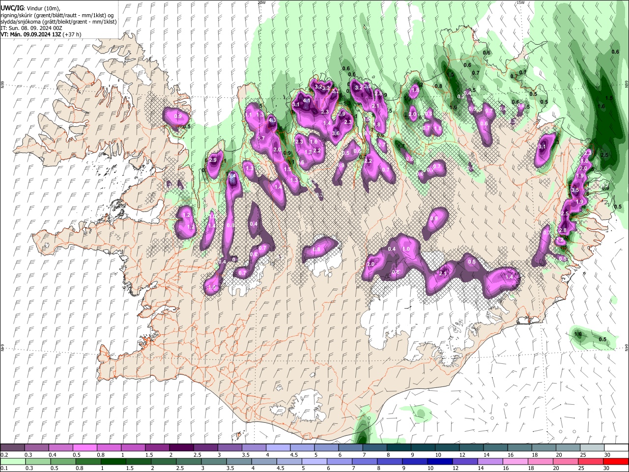Click the 5.4 precipitation value on the map
The image size is (629, 472).
[x=233, y=176]
